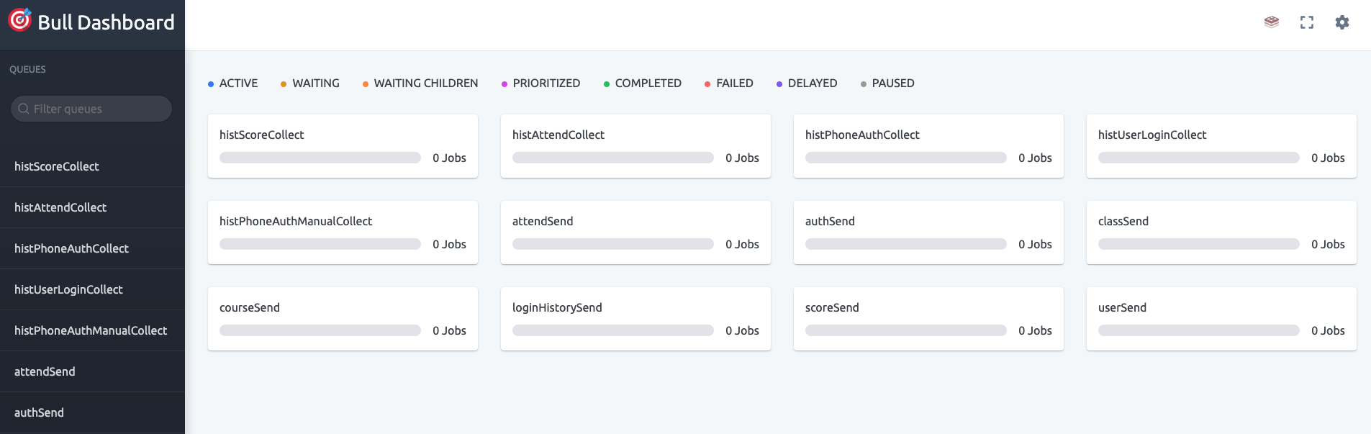Open the histPhoneAuthManualCollect card link
The image size is (1371, 434).
point(296,221)
